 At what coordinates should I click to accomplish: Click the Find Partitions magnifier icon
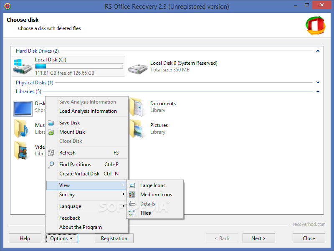pyautogui.click(x=51, y=165)
